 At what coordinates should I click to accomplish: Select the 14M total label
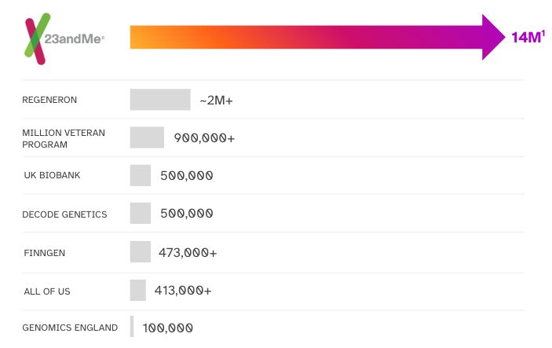coord(528,37)
